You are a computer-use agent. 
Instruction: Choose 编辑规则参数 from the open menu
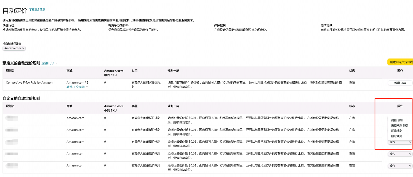pos(399,126)
